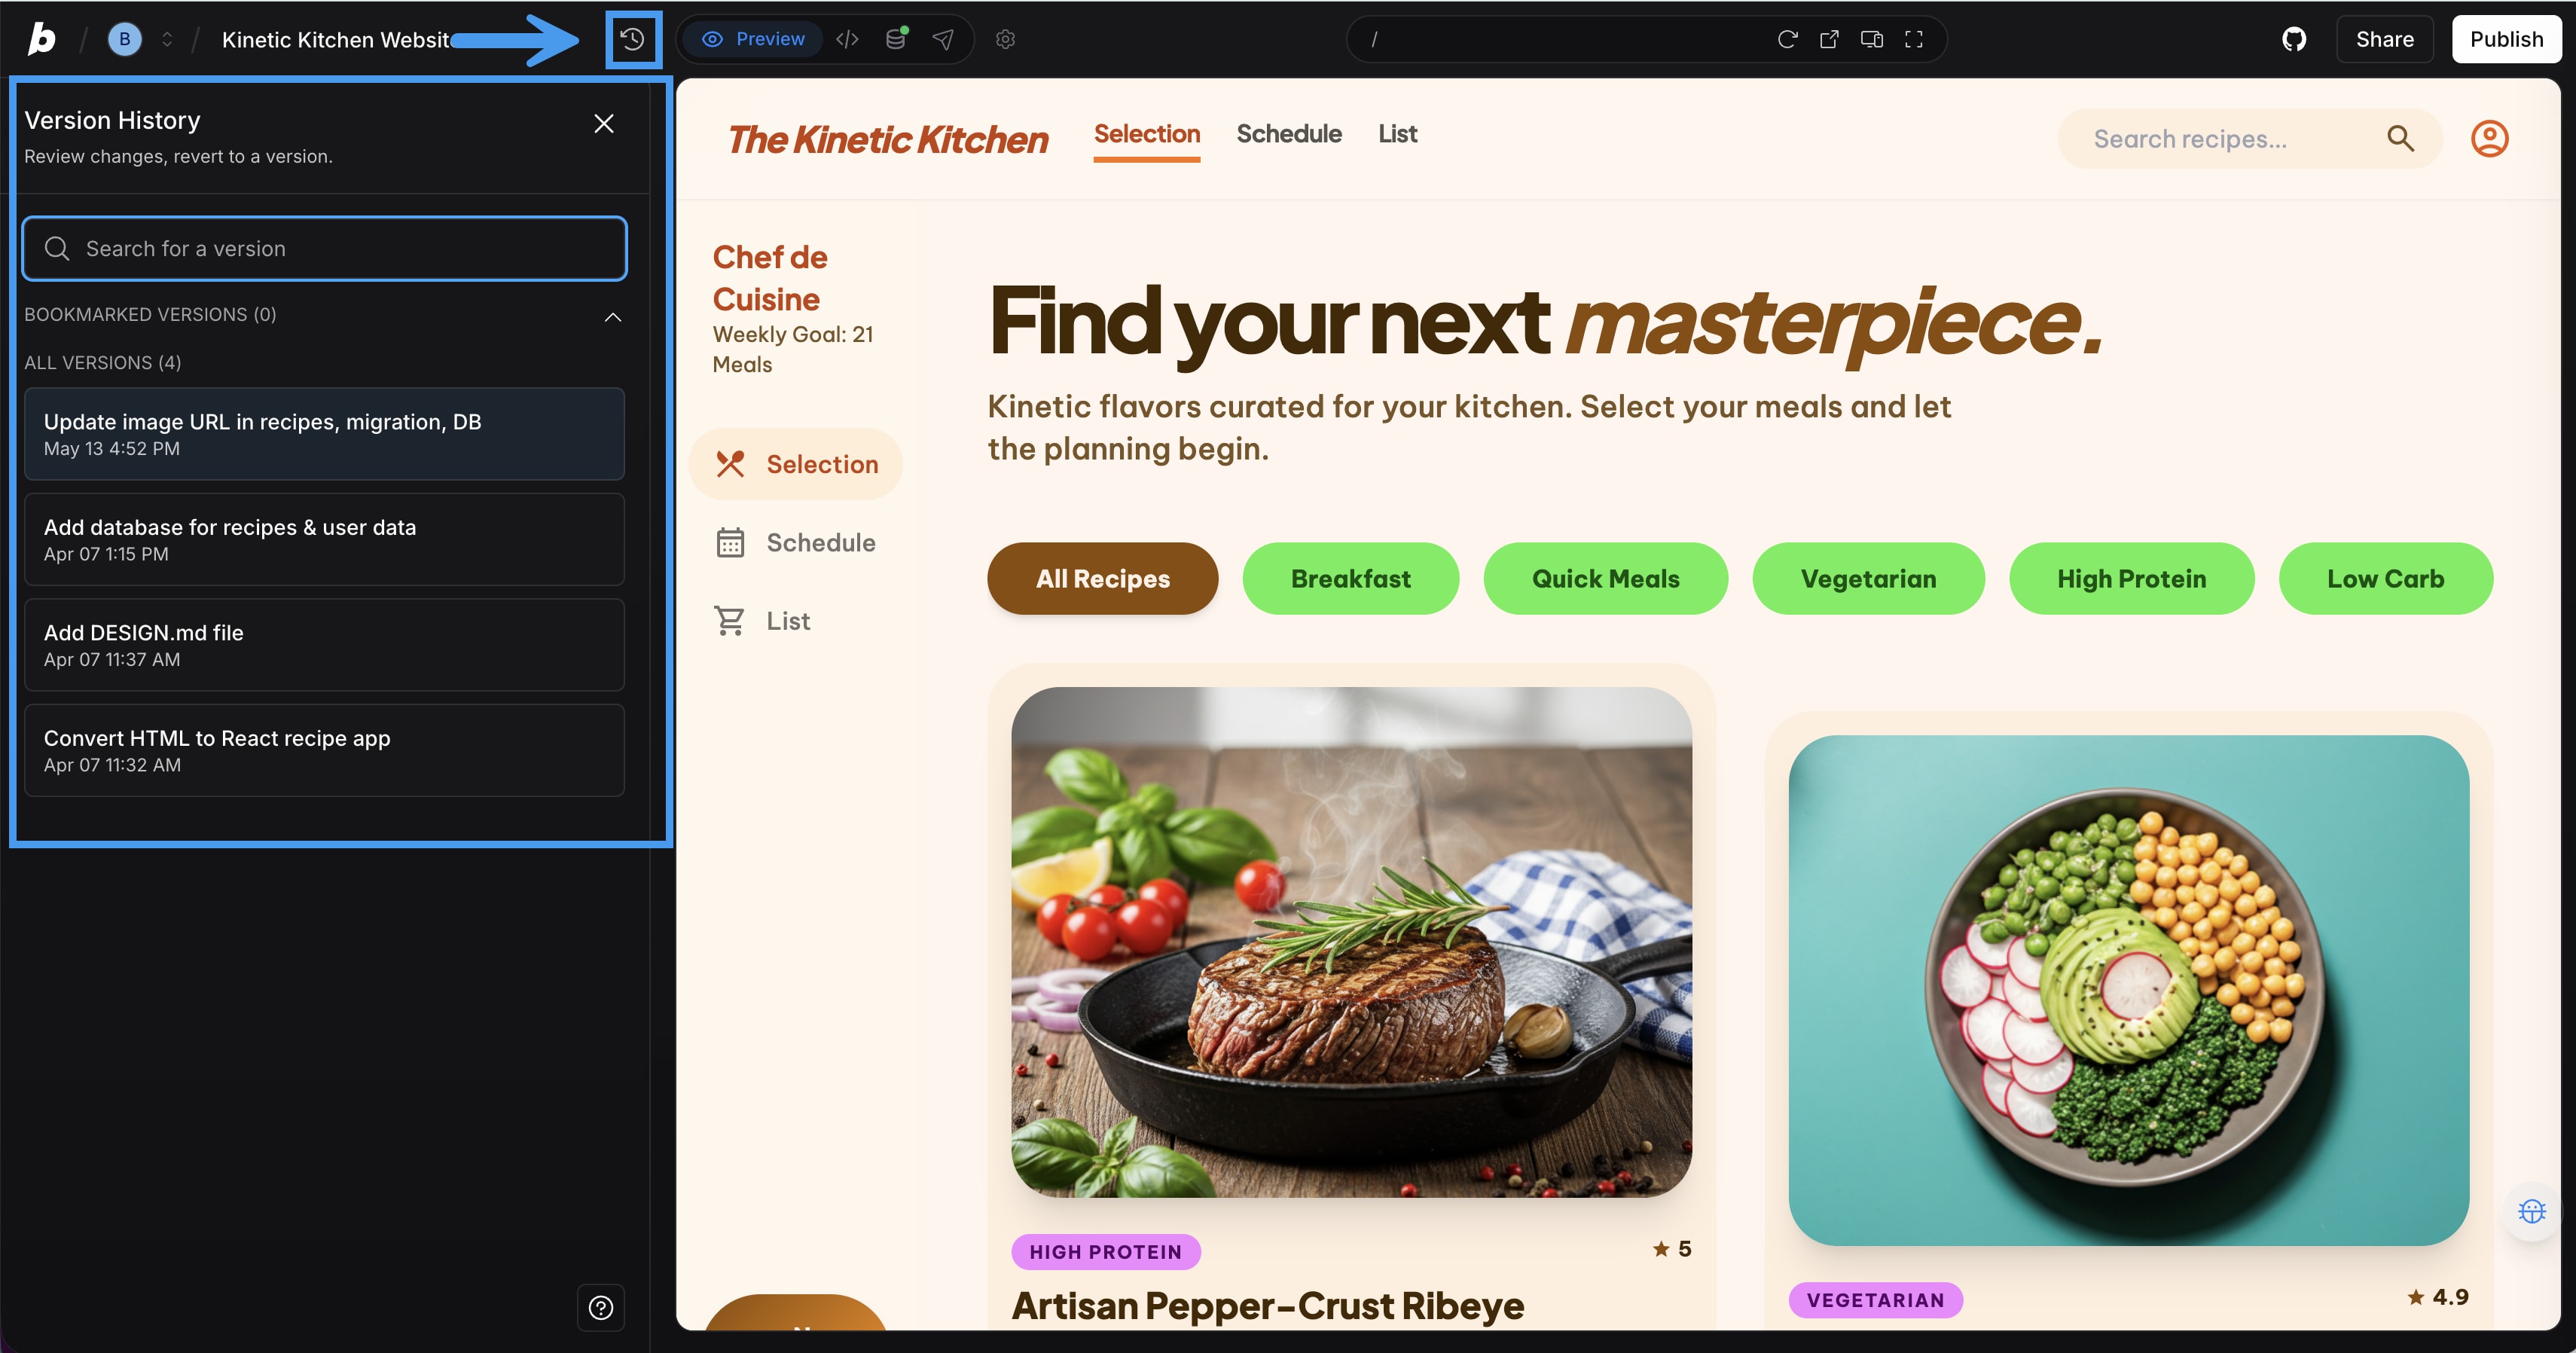Screen dimensions: 2576x1353
Task: Filter by All Recipes
Action: pos(1103,578)
